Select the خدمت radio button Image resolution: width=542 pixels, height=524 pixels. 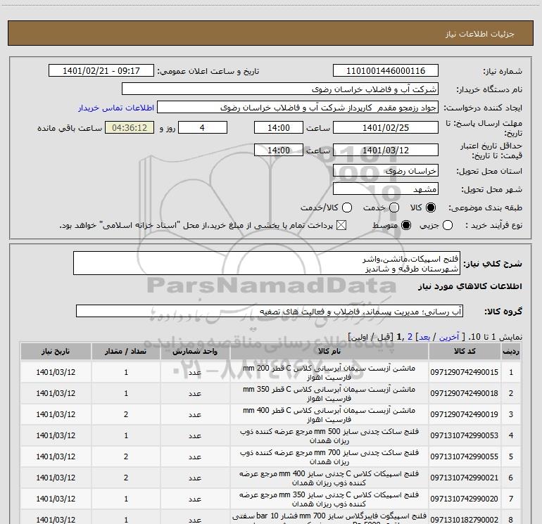tap(394, 207)
